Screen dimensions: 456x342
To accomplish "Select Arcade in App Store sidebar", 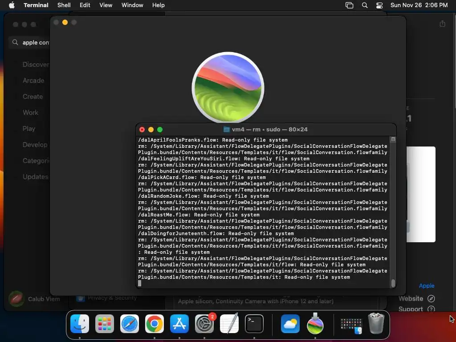I will point(33,81).
